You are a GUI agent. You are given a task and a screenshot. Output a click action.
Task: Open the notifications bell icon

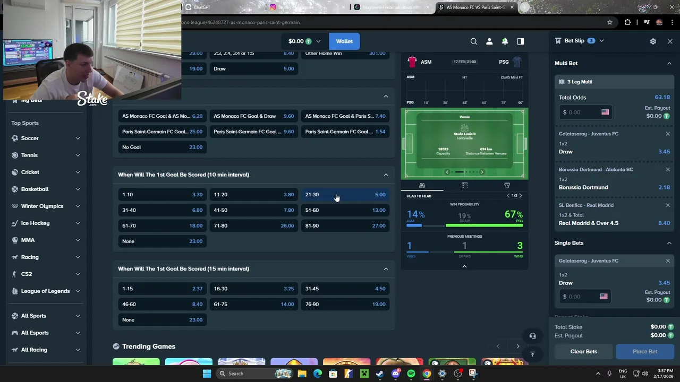(505, 41)
